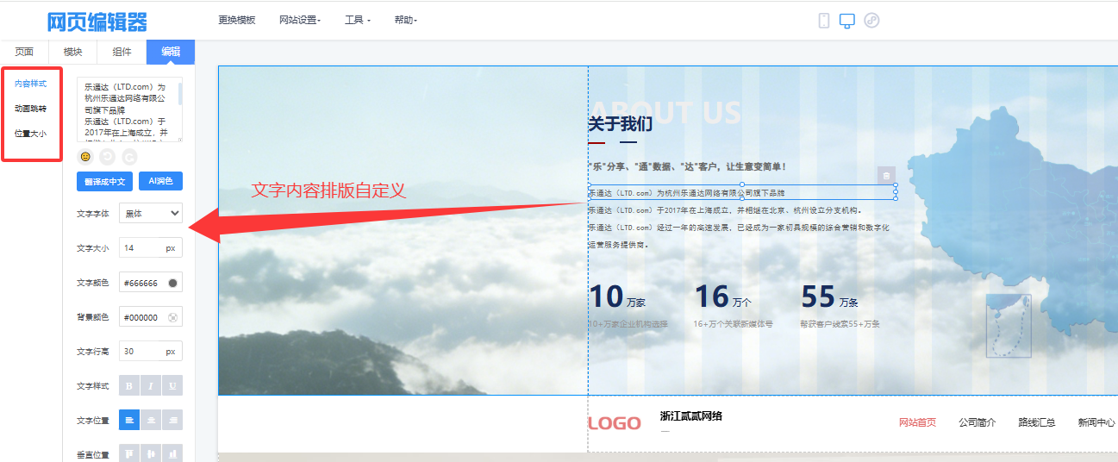Align text to the left
Image resolution: width=1118 pixels, height=462 pixels.
click(x=129, y=421)
